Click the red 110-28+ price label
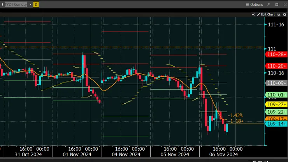Image resolution: width=288 pixels, height=162 pixels. 276,54
